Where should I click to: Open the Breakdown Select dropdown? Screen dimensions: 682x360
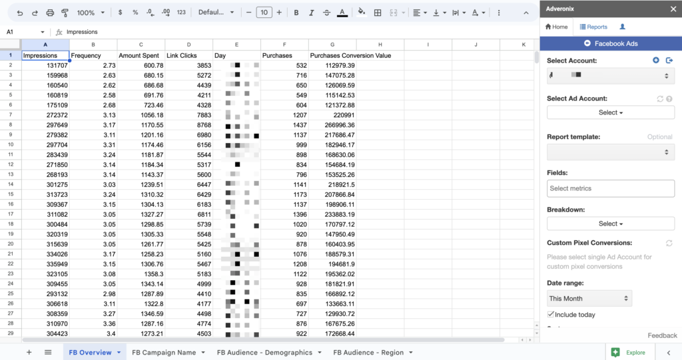coord(611,224)
